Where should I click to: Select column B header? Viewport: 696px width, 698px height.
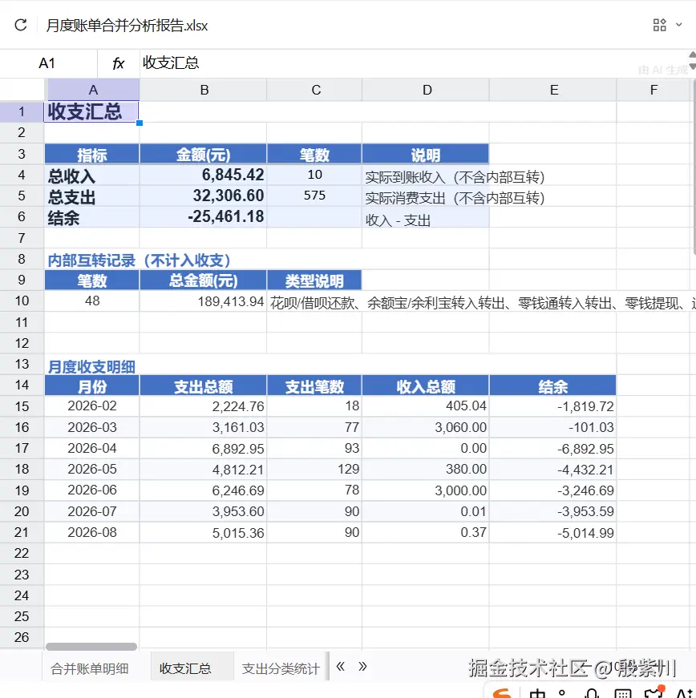pyautogui.click(x=204, y=90)
